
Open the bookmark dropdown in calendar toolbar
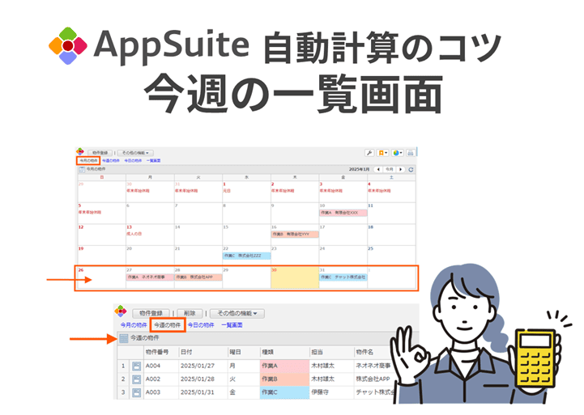coord(382,153)
